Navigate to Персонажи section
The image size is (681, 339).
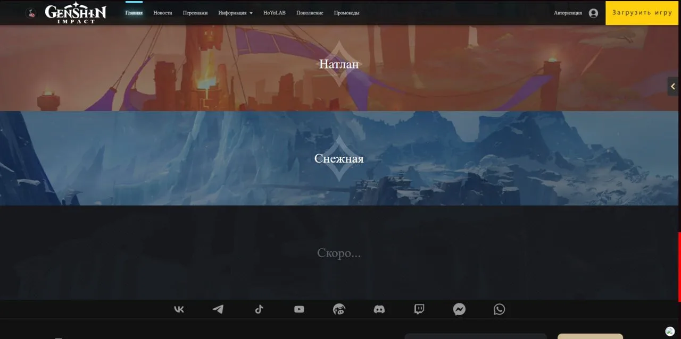click(195, 13)
